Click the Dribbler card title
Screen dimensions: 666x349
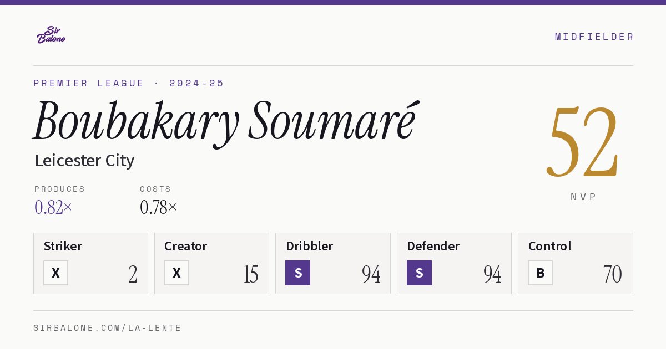point(310,246)
